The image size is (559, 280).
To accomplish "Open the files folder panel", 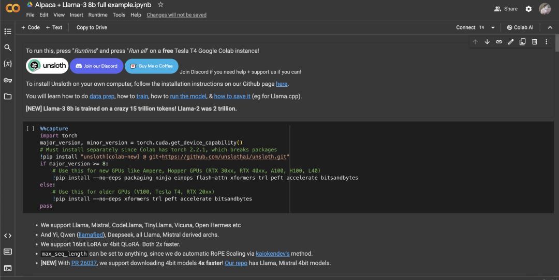I will pos(7,97).
